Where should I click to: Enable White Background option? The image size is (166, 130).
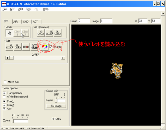[4, 97]
